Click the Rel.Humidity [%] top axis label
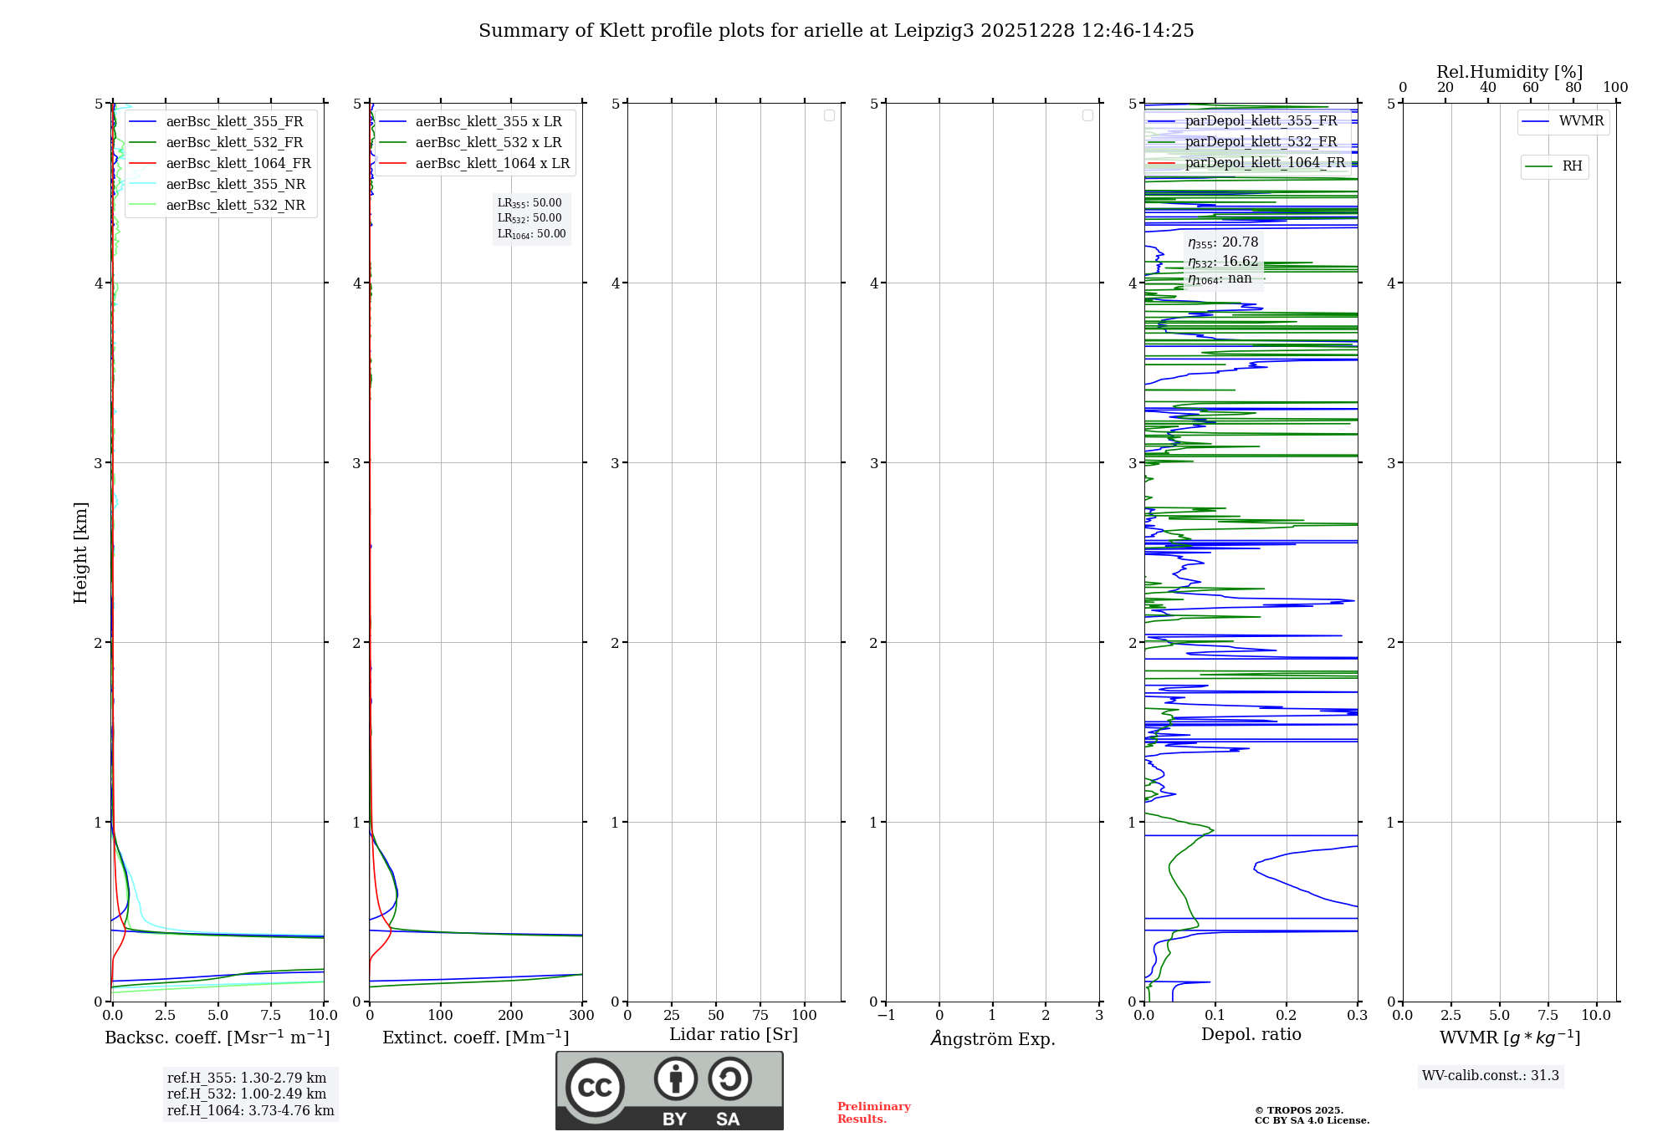 click(1509, 72)
